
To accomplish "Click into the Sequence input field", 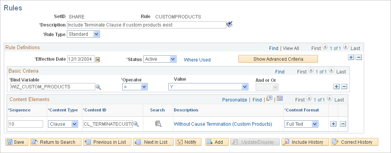I will pyautogui.click(x=25, y=124).
